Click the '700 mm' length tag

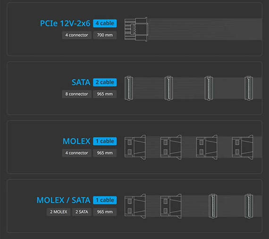pyautogui.click(x=105, y=35)
